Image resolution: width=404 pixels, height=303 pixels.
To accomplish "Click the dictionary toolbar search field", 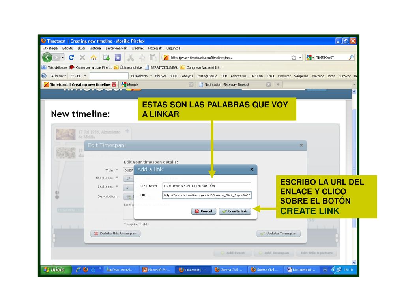I will [x=109, y=76].
